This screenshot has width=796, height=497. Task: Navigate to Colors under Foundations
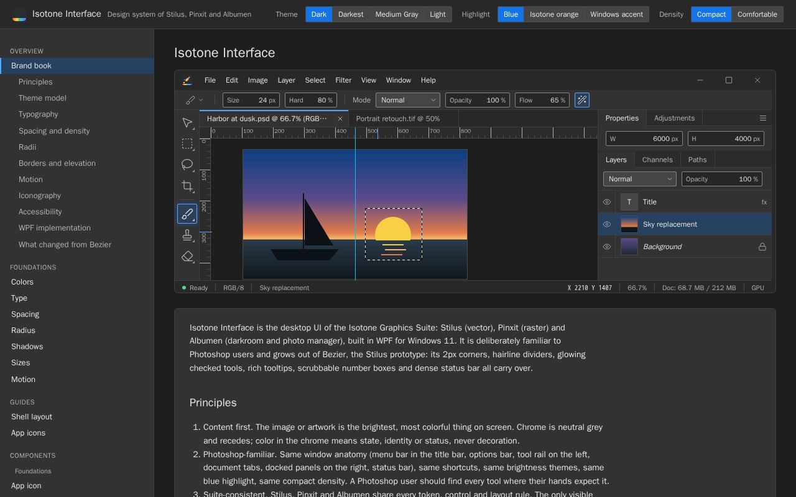pos(77,282)
